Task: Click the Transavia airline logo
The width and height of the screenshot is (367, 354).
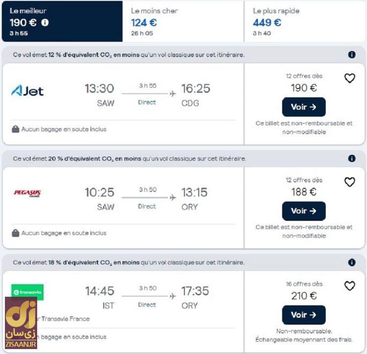Action: [27, 292]
